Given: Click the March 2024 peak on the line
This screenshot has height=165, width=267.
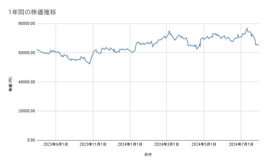Looking at the screenshot, I should pos(169,31).
